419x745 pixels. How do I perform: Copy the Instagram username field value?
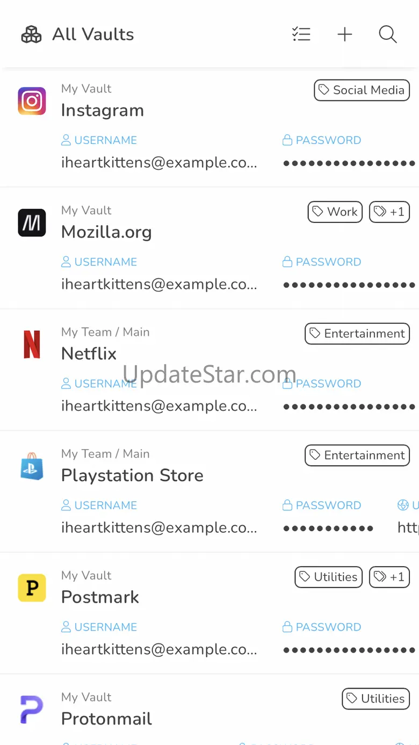(159, 163)
